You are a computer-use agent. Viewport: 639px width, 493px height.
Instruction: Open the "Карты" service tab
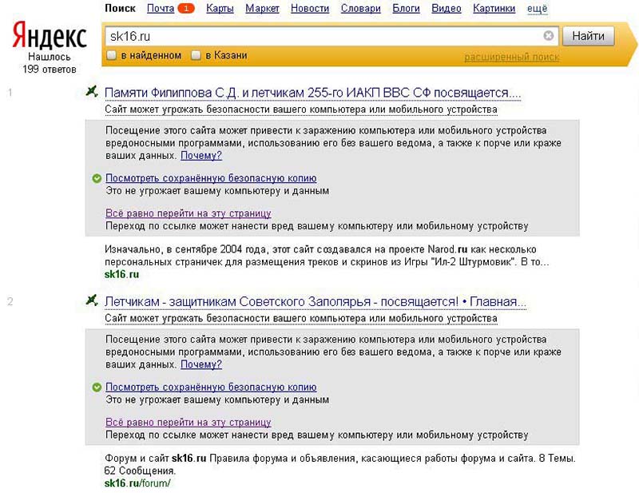(220, 9)
